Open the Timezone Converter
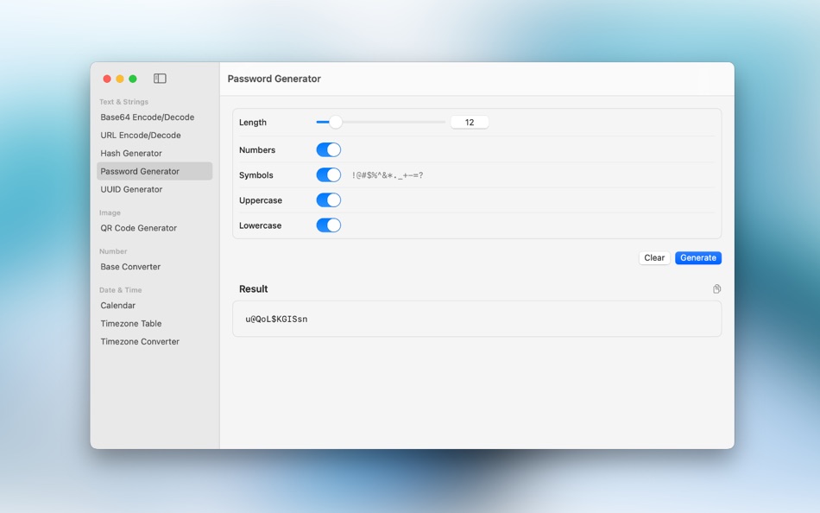The image size is (820, 513). click(139, 341)
